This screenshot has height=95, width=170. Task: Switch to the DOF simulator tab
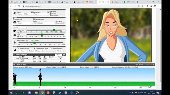click(x=104, y=2)
